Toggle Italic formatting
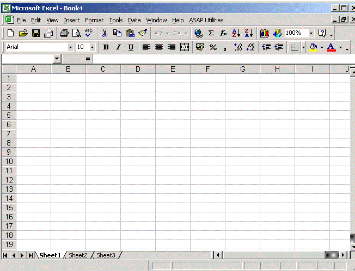This screenshot has height=271, width=355. tap(118, 47)
